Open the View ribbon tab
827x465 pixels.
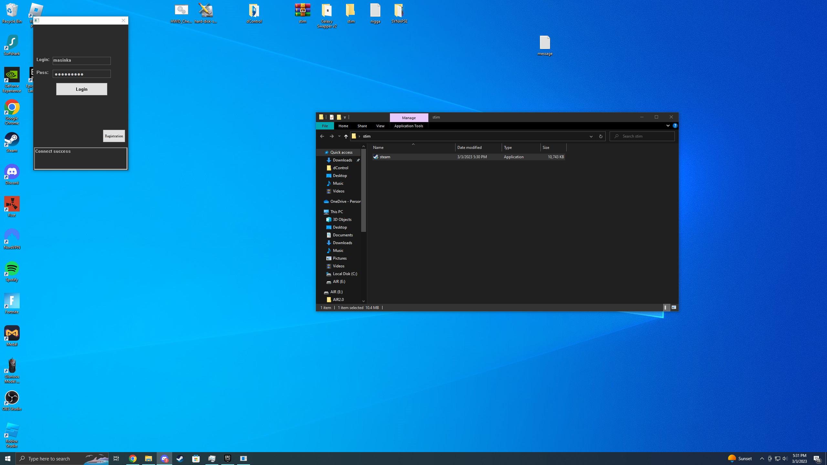pyautogui.click(x=380, y=126)
